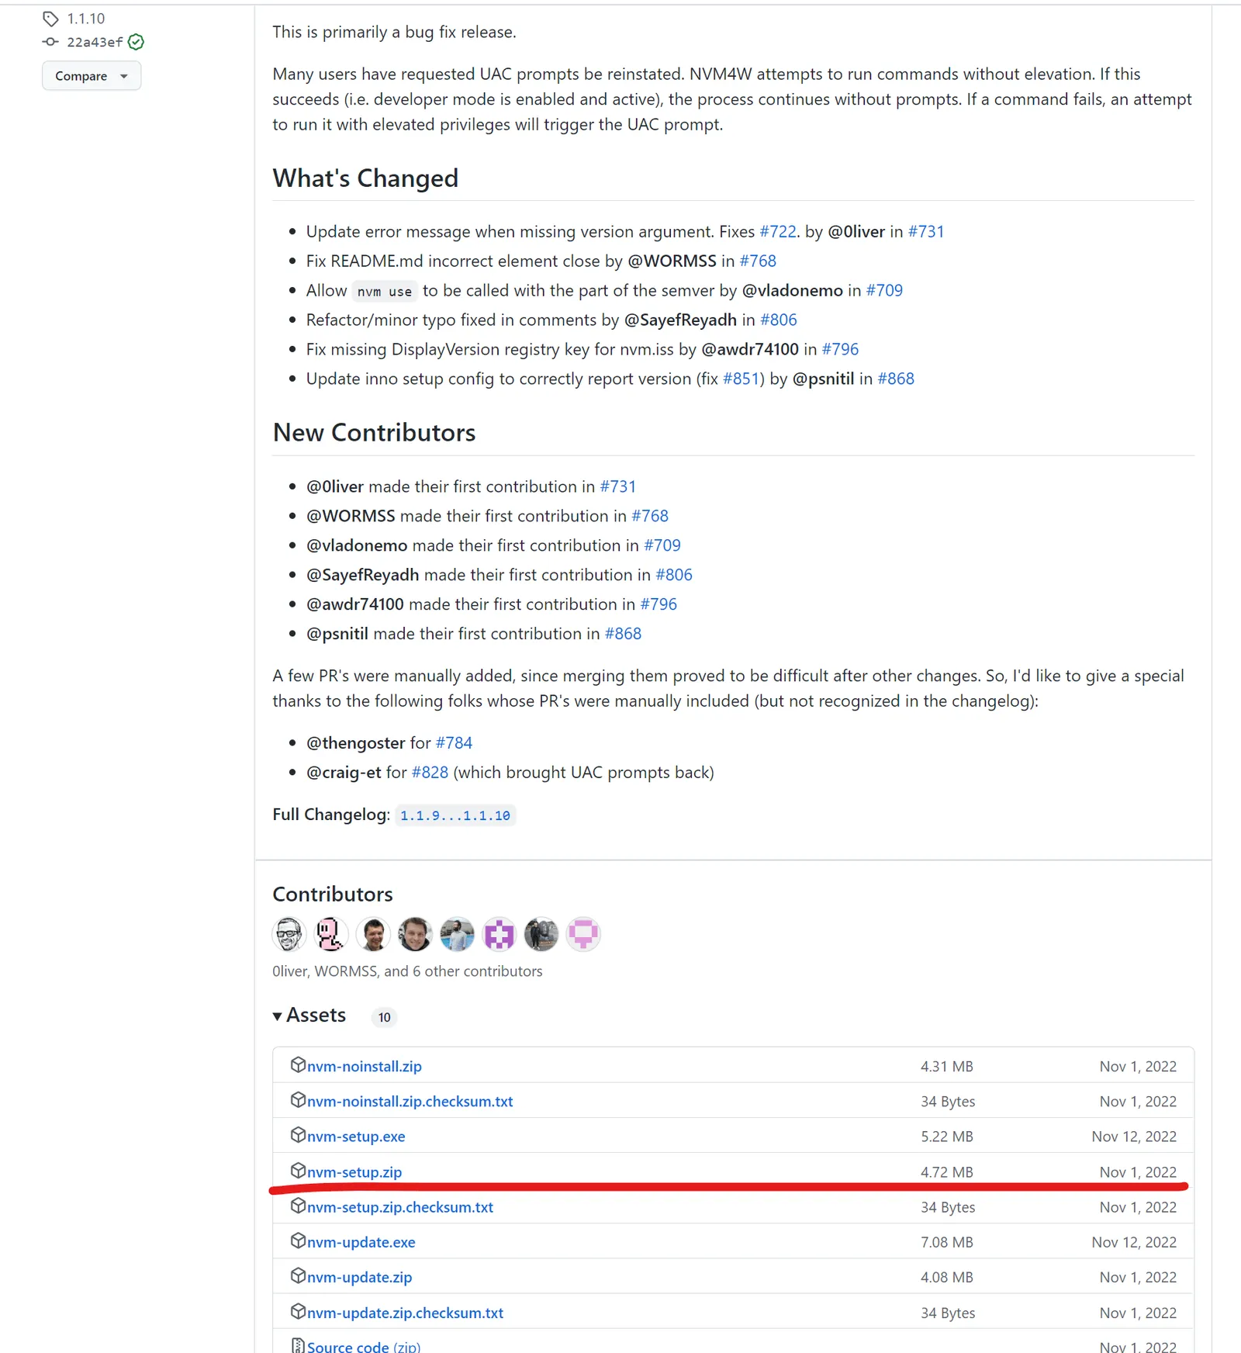Open the 1.1.9...1.1.10 full changelog link

455,815
